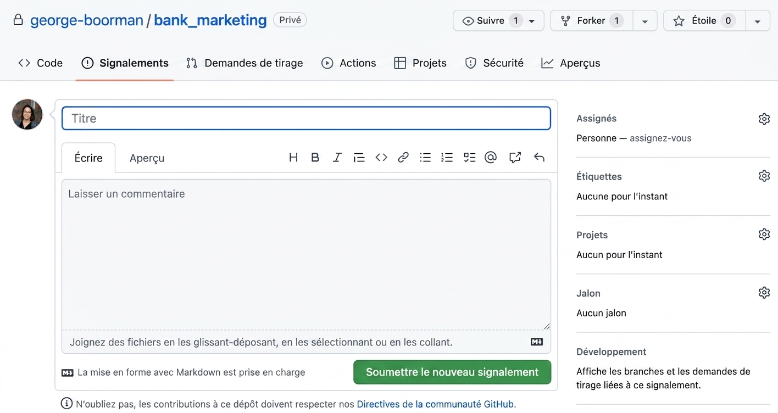Click the Privé badge

point(290,20)
